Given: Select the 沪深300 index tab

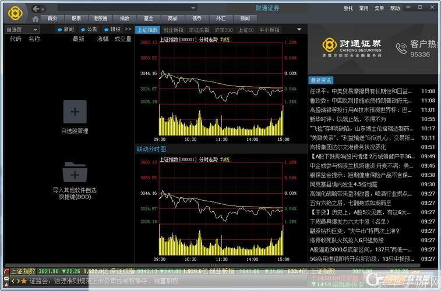Looking at the screenshot, I should (223, 30).
